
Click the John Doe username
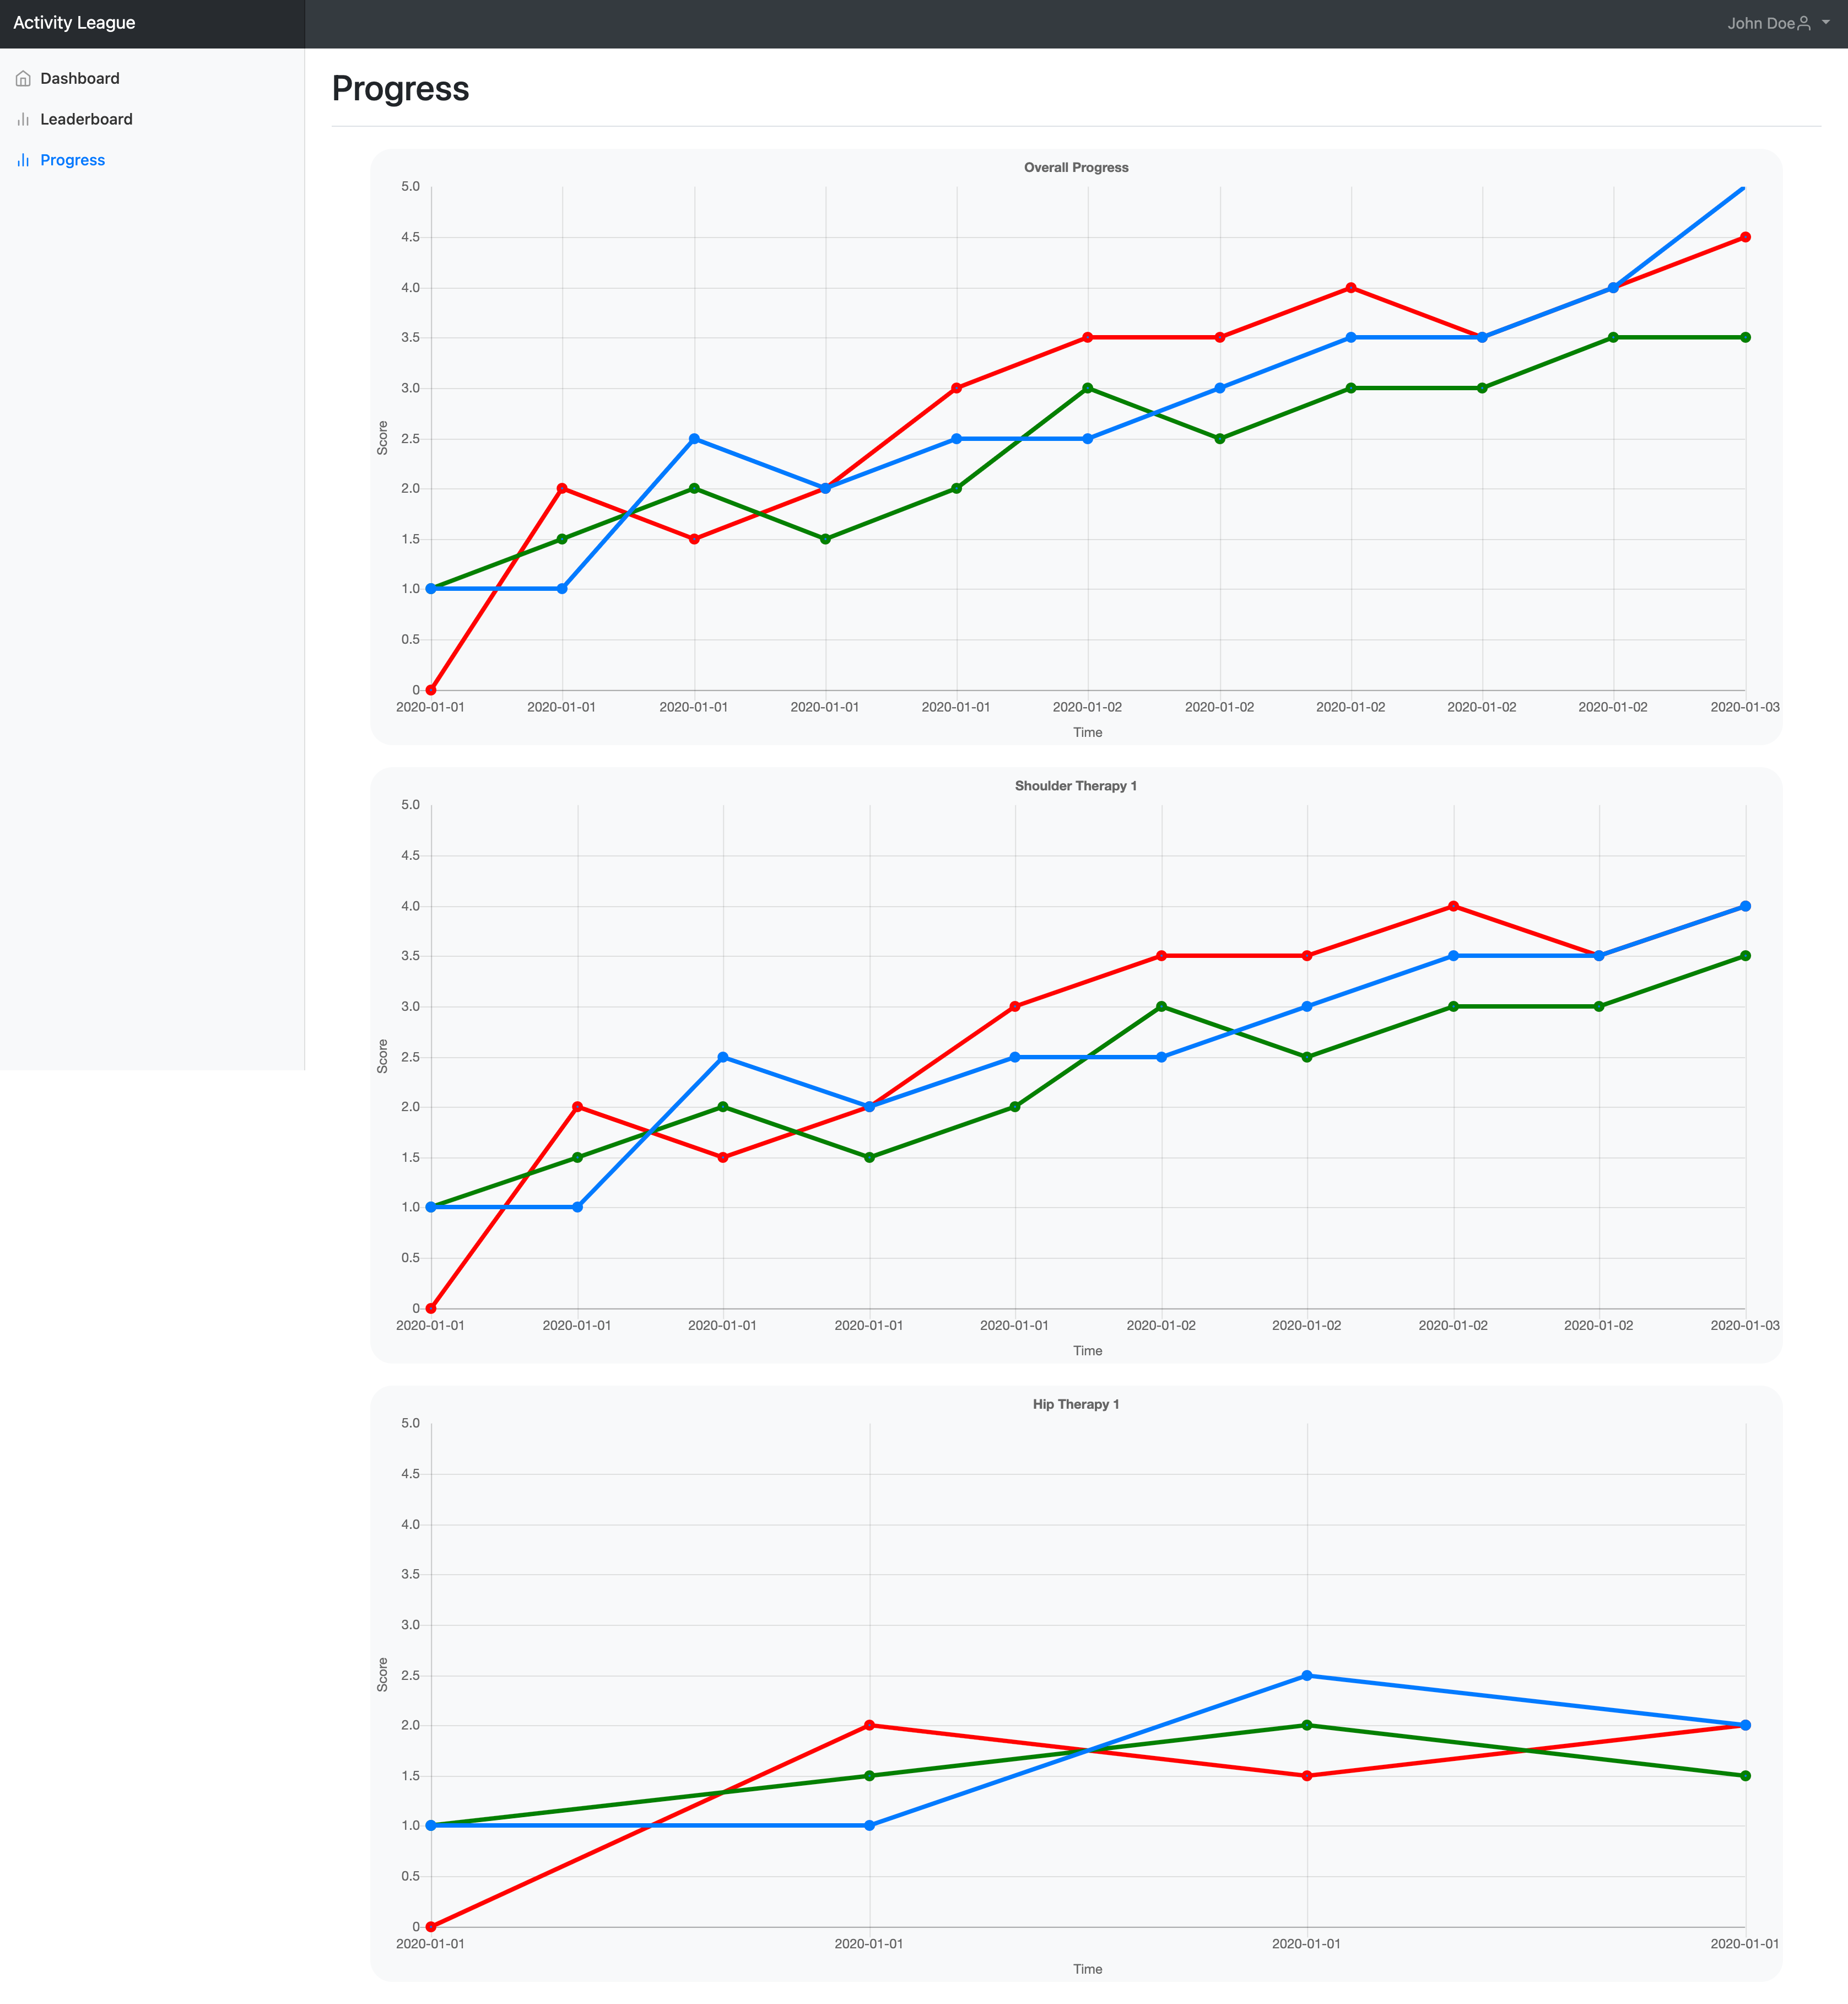1761,23
